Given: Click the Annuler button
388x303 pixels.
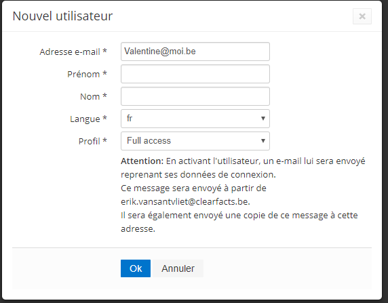Looking at the screenshot, I should pos(178,268).
